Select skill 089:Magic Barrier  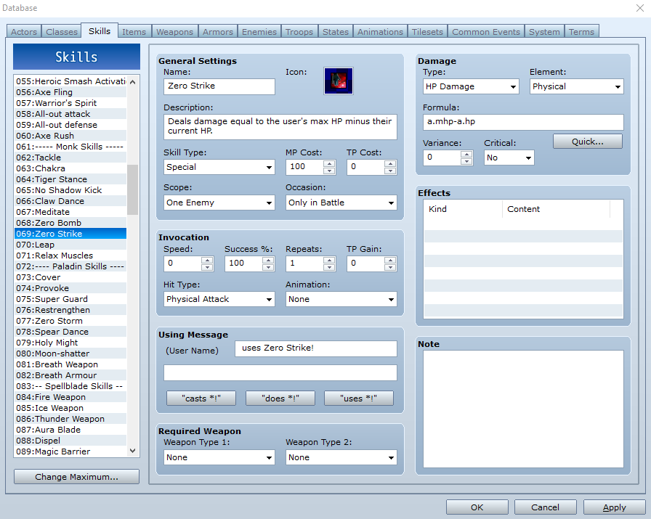(70, 451)
